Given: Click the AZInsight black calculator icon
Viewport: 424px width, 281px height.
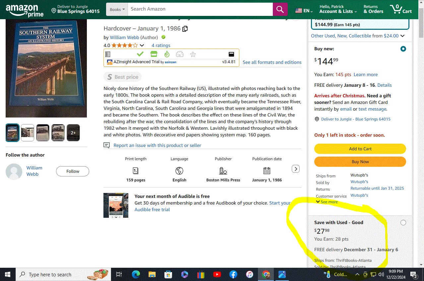Looking at the screenshot, I should pyautogui.click(x=231, y=54).
